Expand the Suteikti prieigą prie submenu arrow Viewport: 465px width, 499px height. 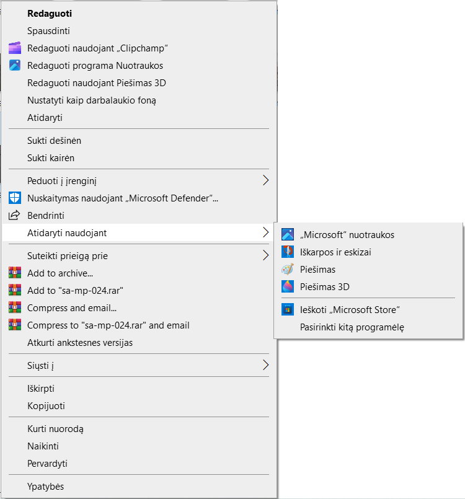pyautogui.click(x=265, y=255)
